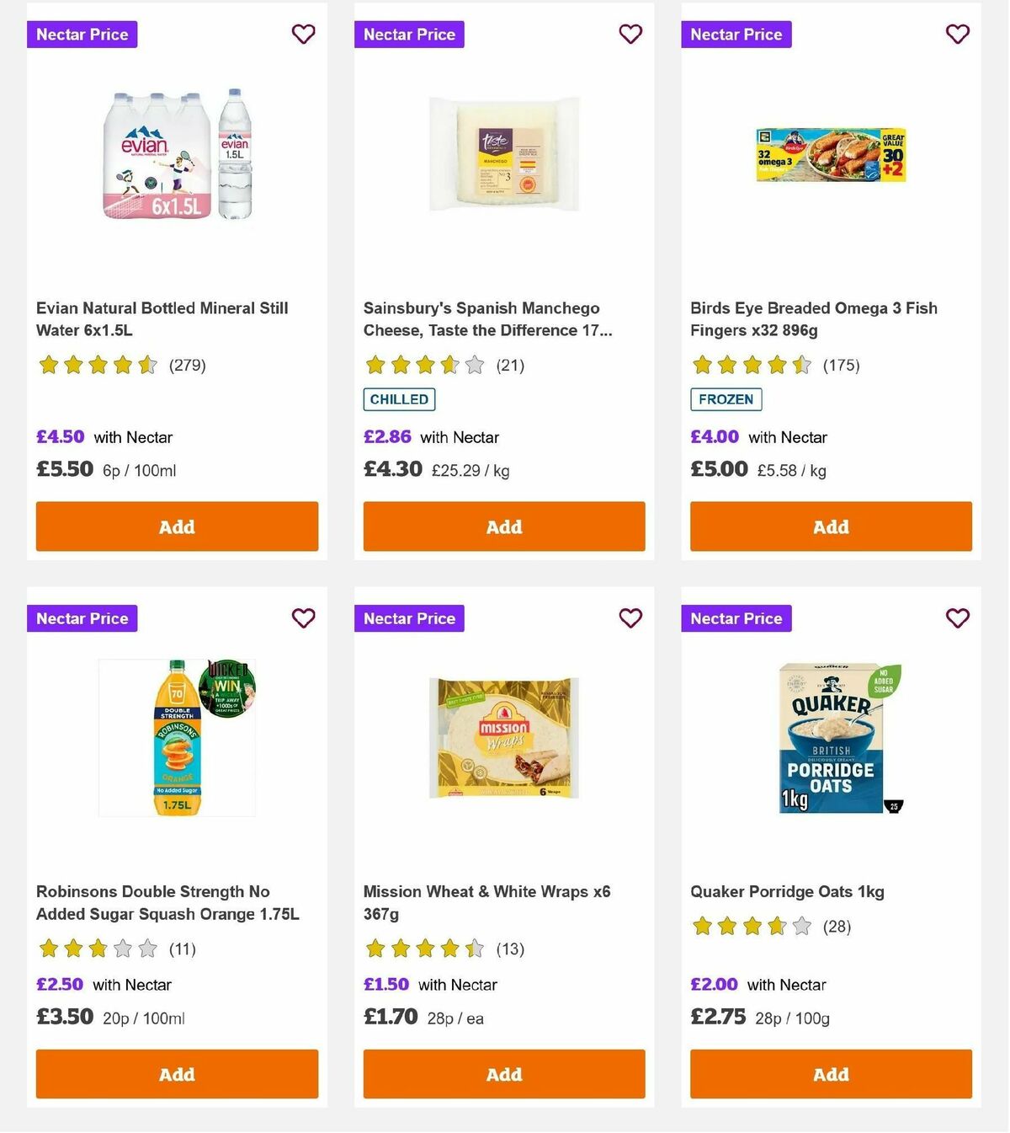The height and width of the screenshot is (1133, 1010).
Task: Select the FROZEN badge on fish fingers
Action: click(726, 399)
